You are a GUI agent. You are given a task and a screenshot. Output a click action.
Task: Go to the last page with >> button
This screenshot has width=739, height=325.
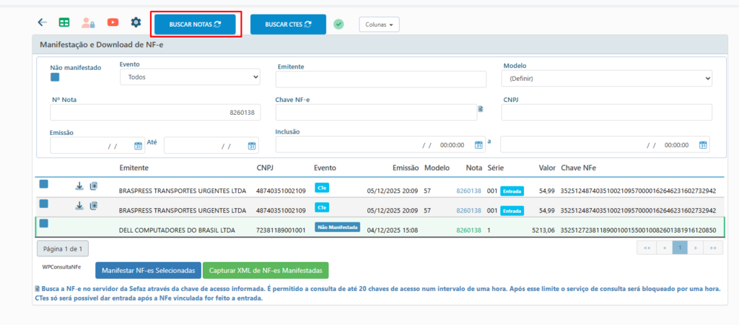click(x=713, y=248)
